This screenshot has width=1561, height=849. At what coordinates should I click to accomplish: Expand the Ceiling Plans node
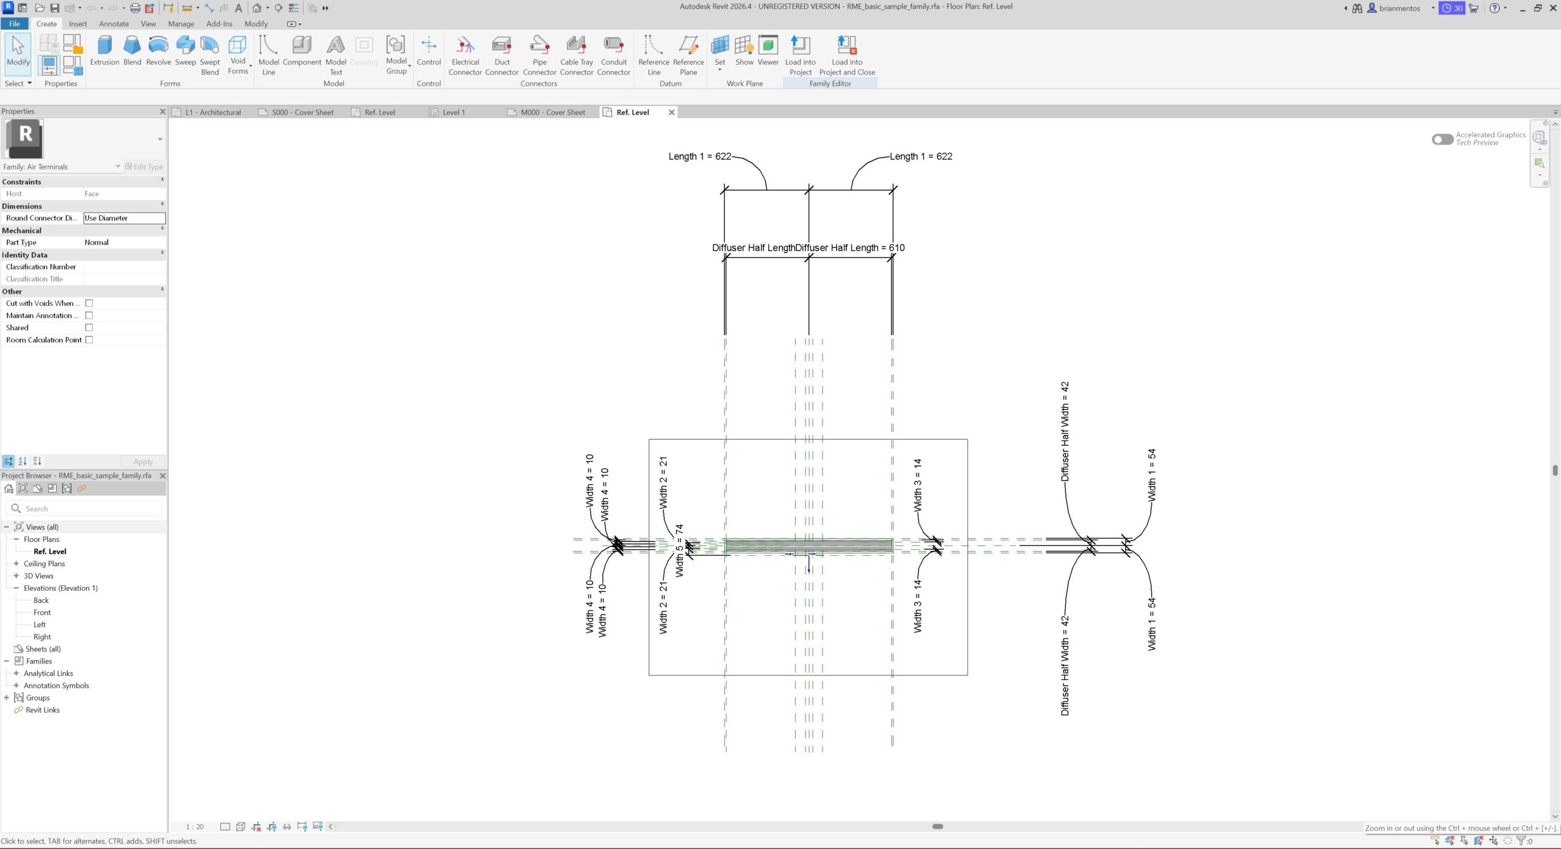(16, 564)
